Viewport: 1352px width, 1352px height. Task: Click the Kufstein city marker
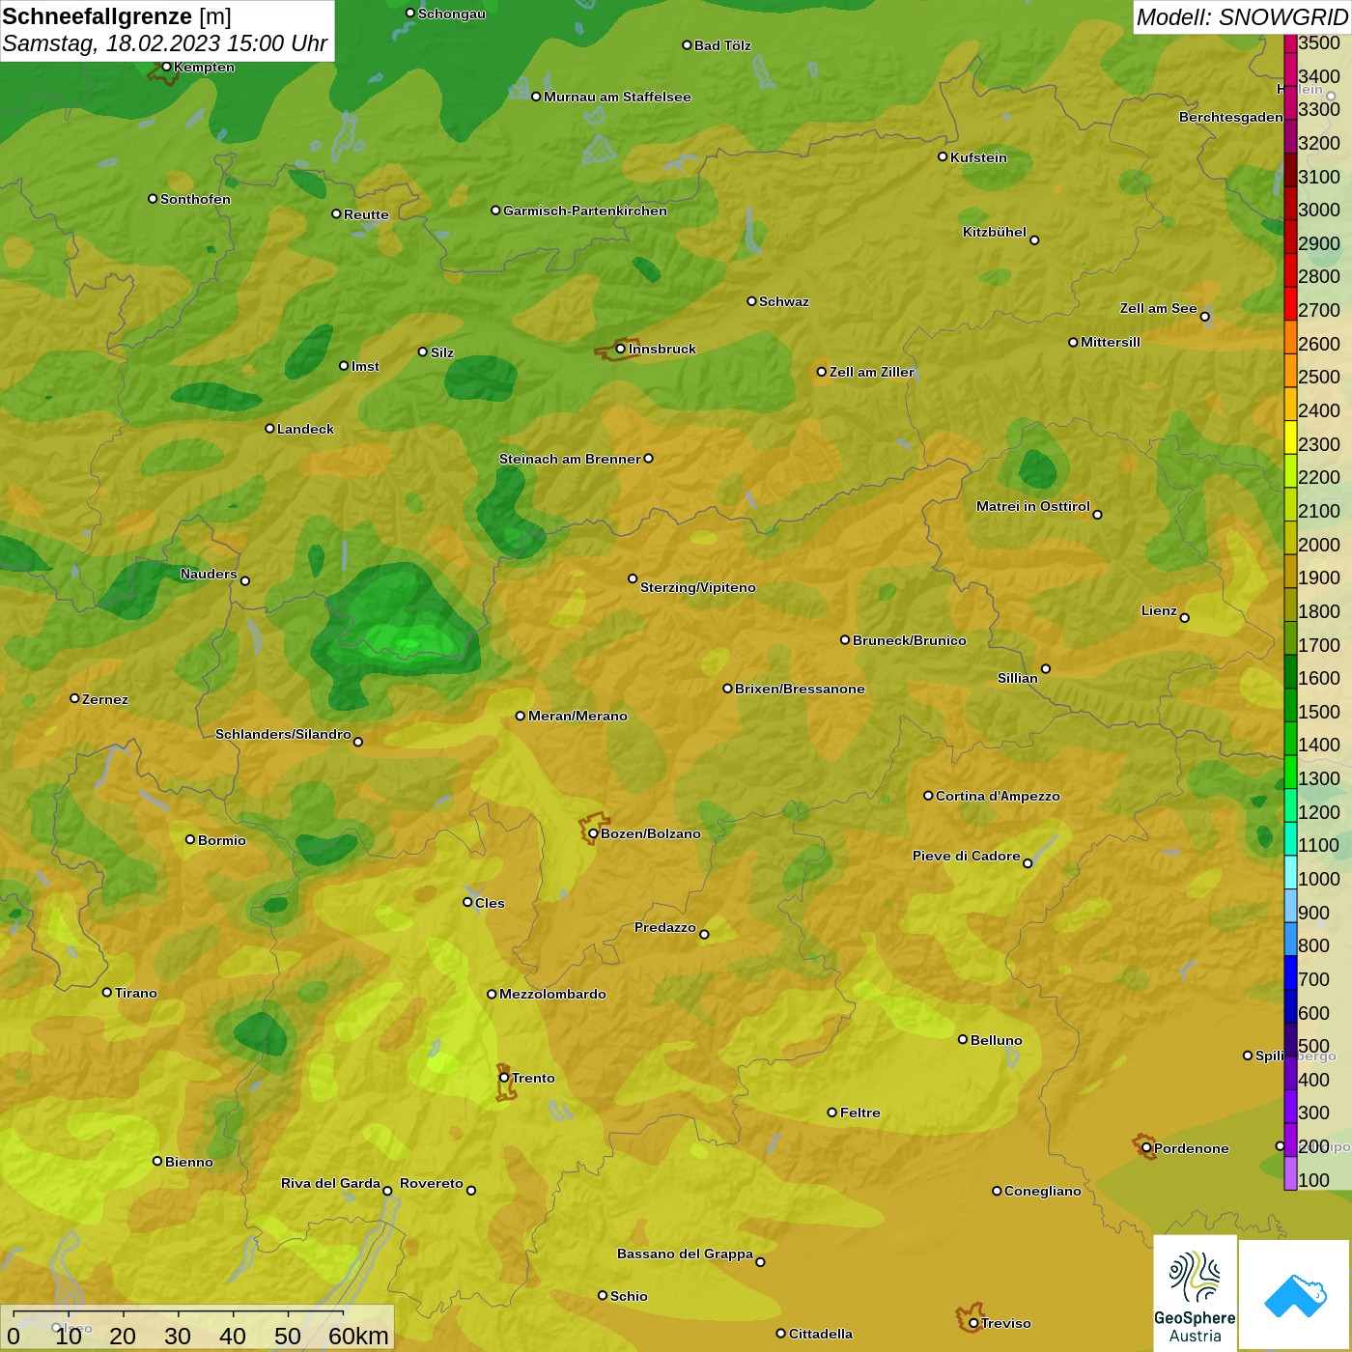point(943,156)
